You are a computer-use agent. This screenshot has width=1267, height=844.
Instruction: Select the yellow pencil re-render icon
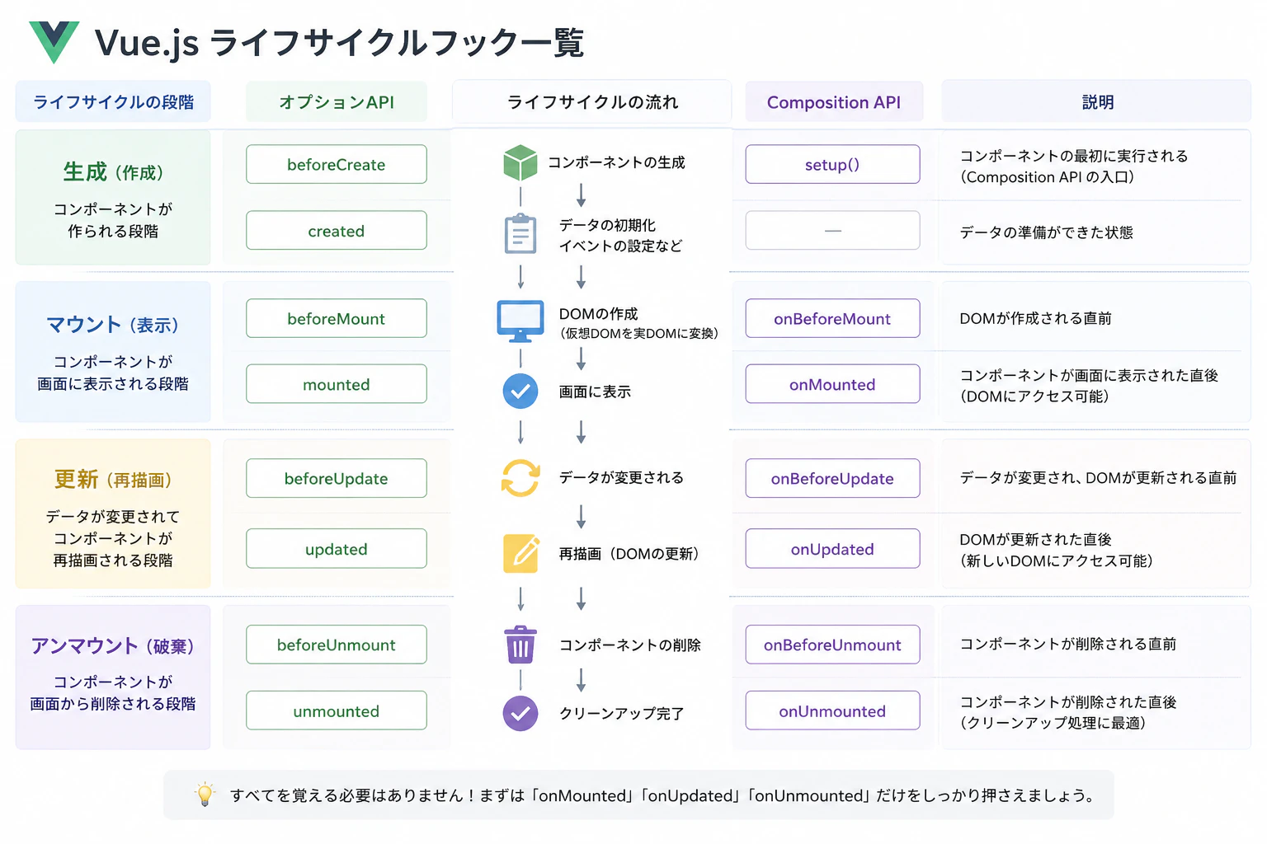click(x=521, y=553)
